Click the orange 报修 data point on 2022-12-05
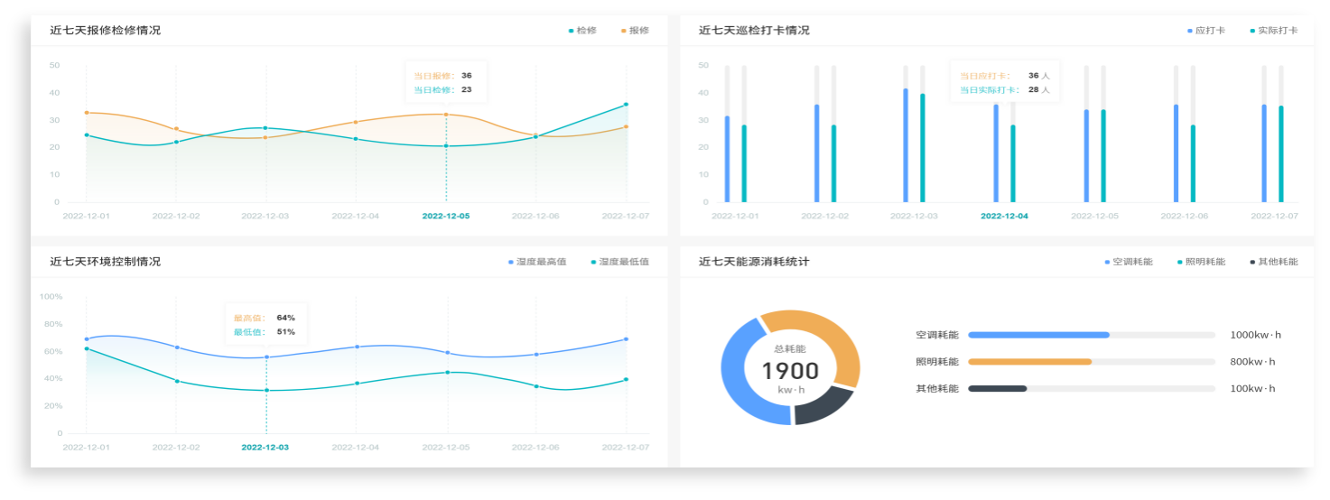 446,115
